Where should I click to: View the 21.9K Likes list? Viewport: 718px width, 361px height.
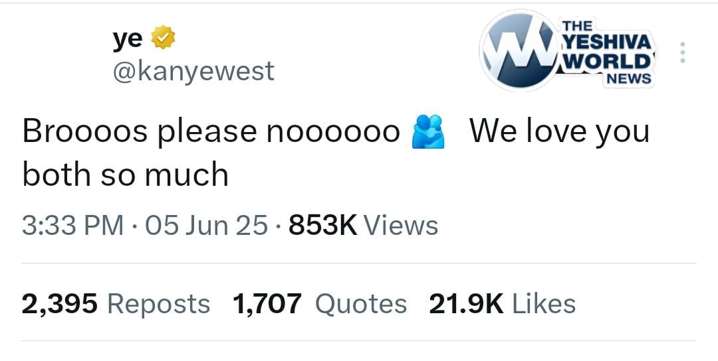tap(503, 304)
